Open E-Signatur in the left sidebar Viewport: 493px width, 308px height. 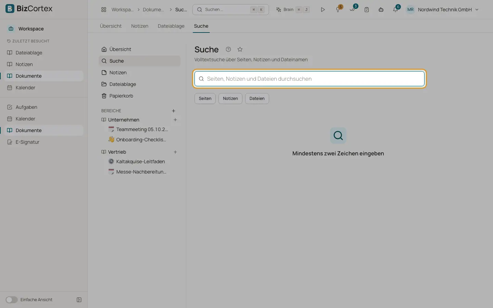44,142
